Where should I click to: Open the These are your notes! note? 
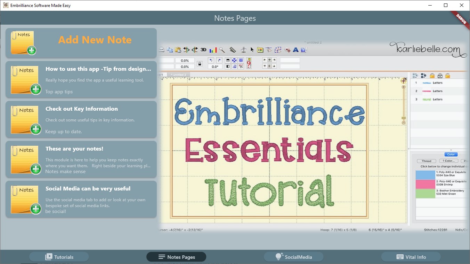[81, 159]
